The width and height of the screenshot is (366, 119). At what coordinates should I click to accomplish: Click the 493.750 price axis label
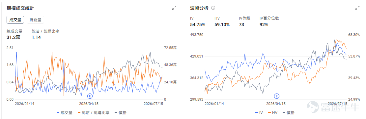click(197, 35)
